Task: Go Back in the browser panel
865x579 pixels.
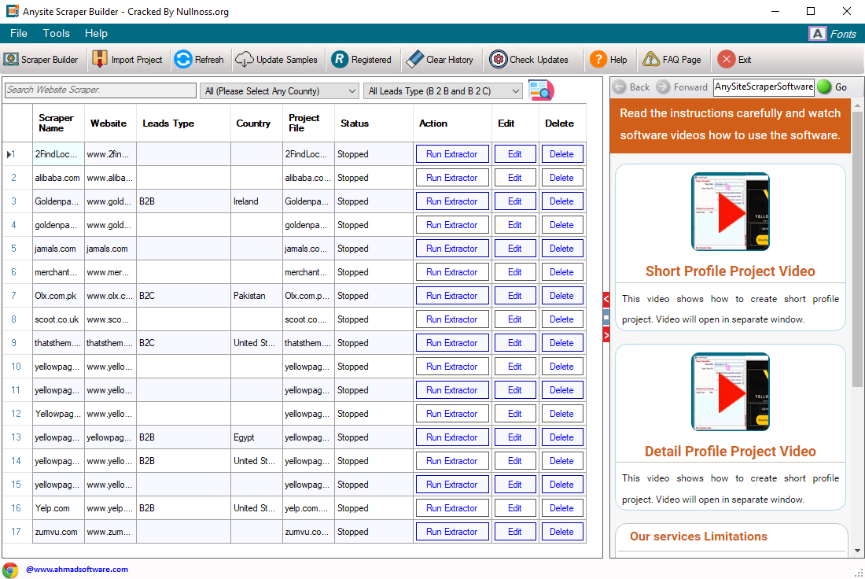Action: 631,87
